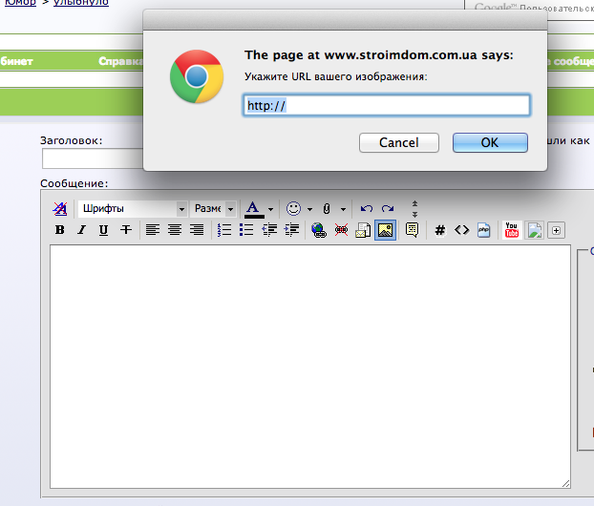Screen dimensions: 594x506
Task: Click the Remove Text Formatting icon
Action: [x=60, y=209]
